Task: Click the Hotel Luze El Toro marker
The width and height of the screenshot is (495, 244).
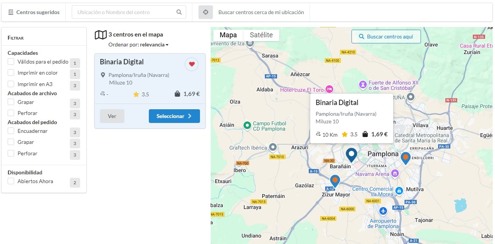Action: (329, 89)
